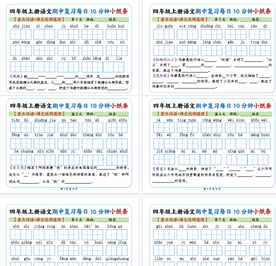Click the "第 5 天" day label

click(x=77, y=220)
